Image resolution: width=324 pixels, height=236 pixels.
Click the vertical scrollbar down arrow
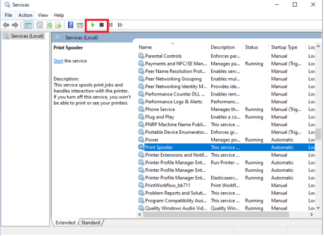[318, 208]
